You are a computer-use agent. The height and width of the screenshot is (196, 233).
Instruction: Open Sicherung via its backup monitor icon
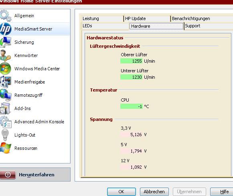[x=6, y=42]
